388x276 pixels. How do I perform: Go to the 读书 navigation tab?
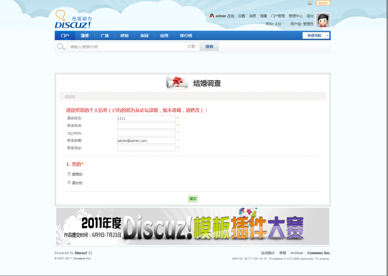(85, 36)
